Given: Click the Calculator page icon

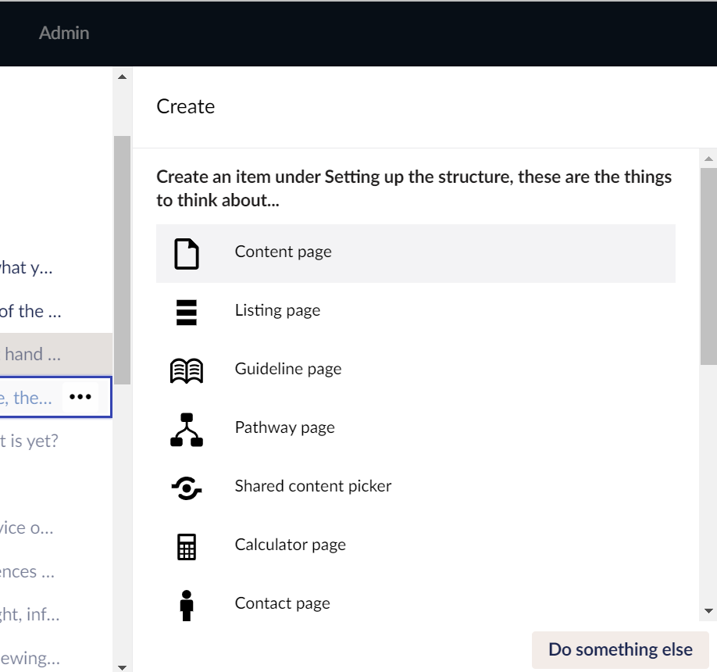Looking at the screenshot, I should pyautogui.click(x=187, y=546).
